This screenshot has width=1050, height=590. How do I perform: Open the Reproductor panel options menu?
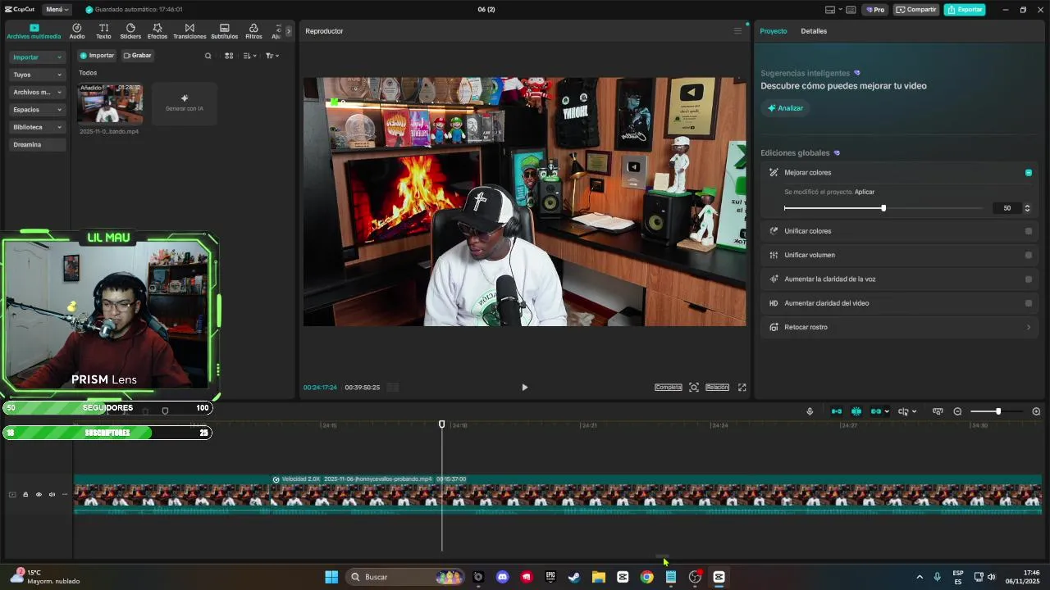pyautogui.click(x=737, y=31)
